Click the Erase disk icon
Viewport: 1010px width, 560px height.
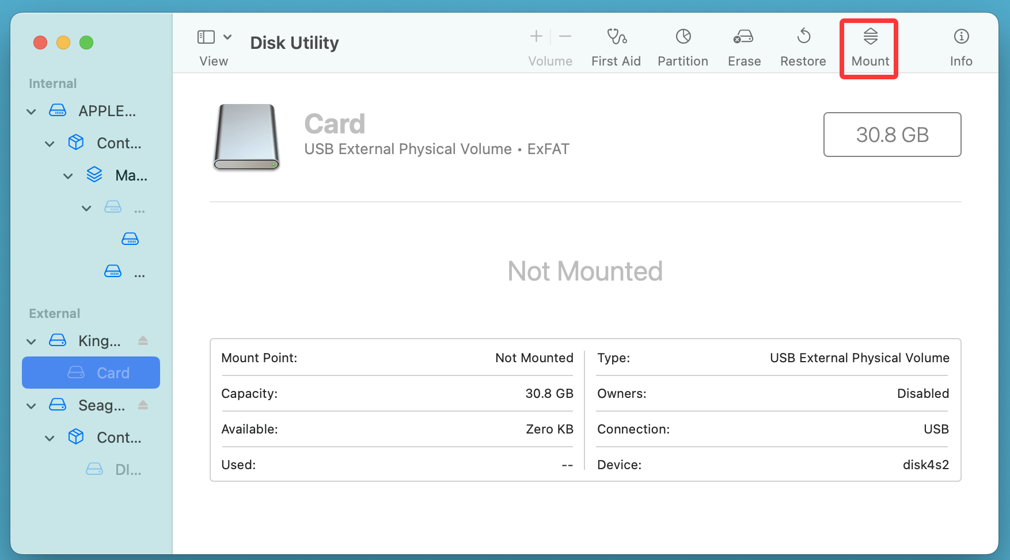[743, 37]
